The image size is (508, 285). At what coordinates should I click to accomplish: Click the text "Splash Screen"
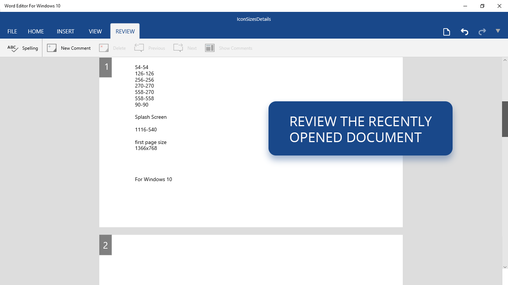[151, 117]
